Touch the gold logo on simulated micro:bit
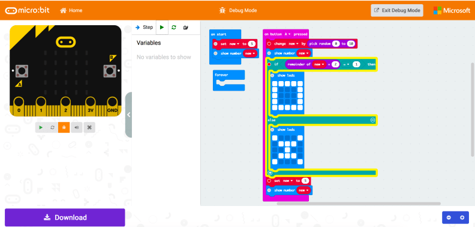Viewport: 475px width, 227px height. coord(65,41)
